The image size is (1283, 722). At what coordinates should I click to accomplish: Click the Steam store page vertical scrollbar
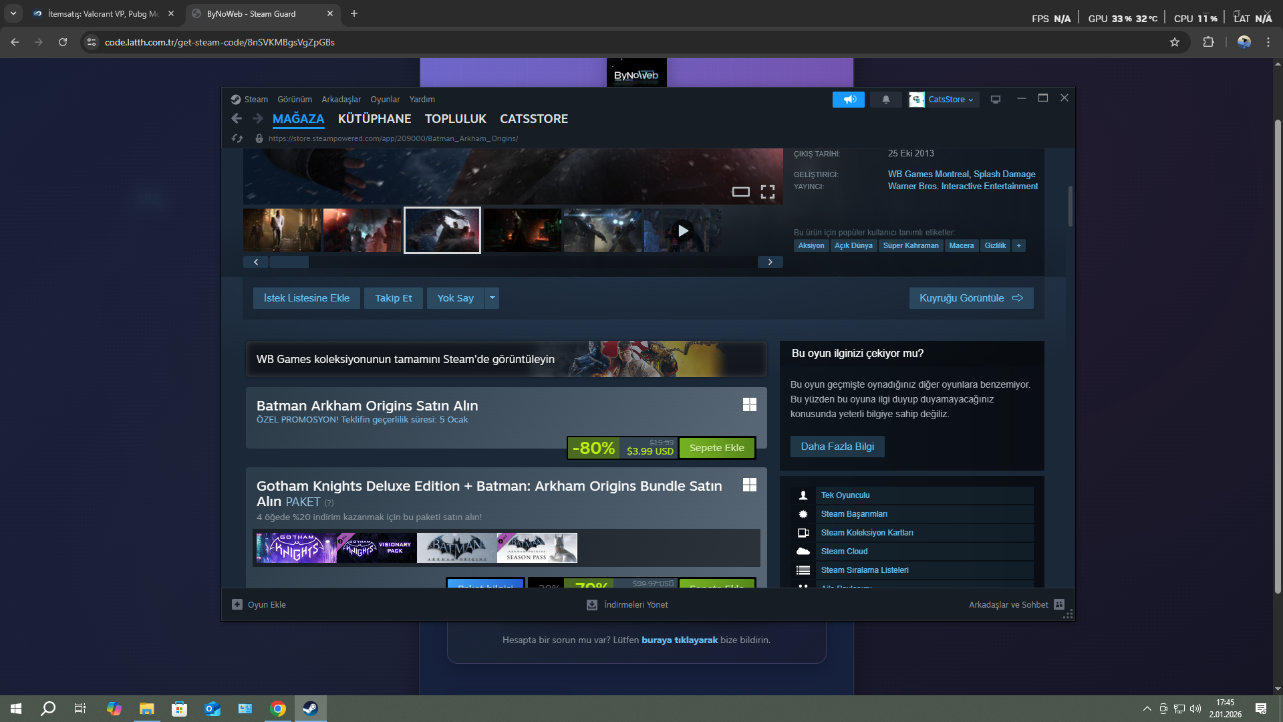click(1070, 206)
